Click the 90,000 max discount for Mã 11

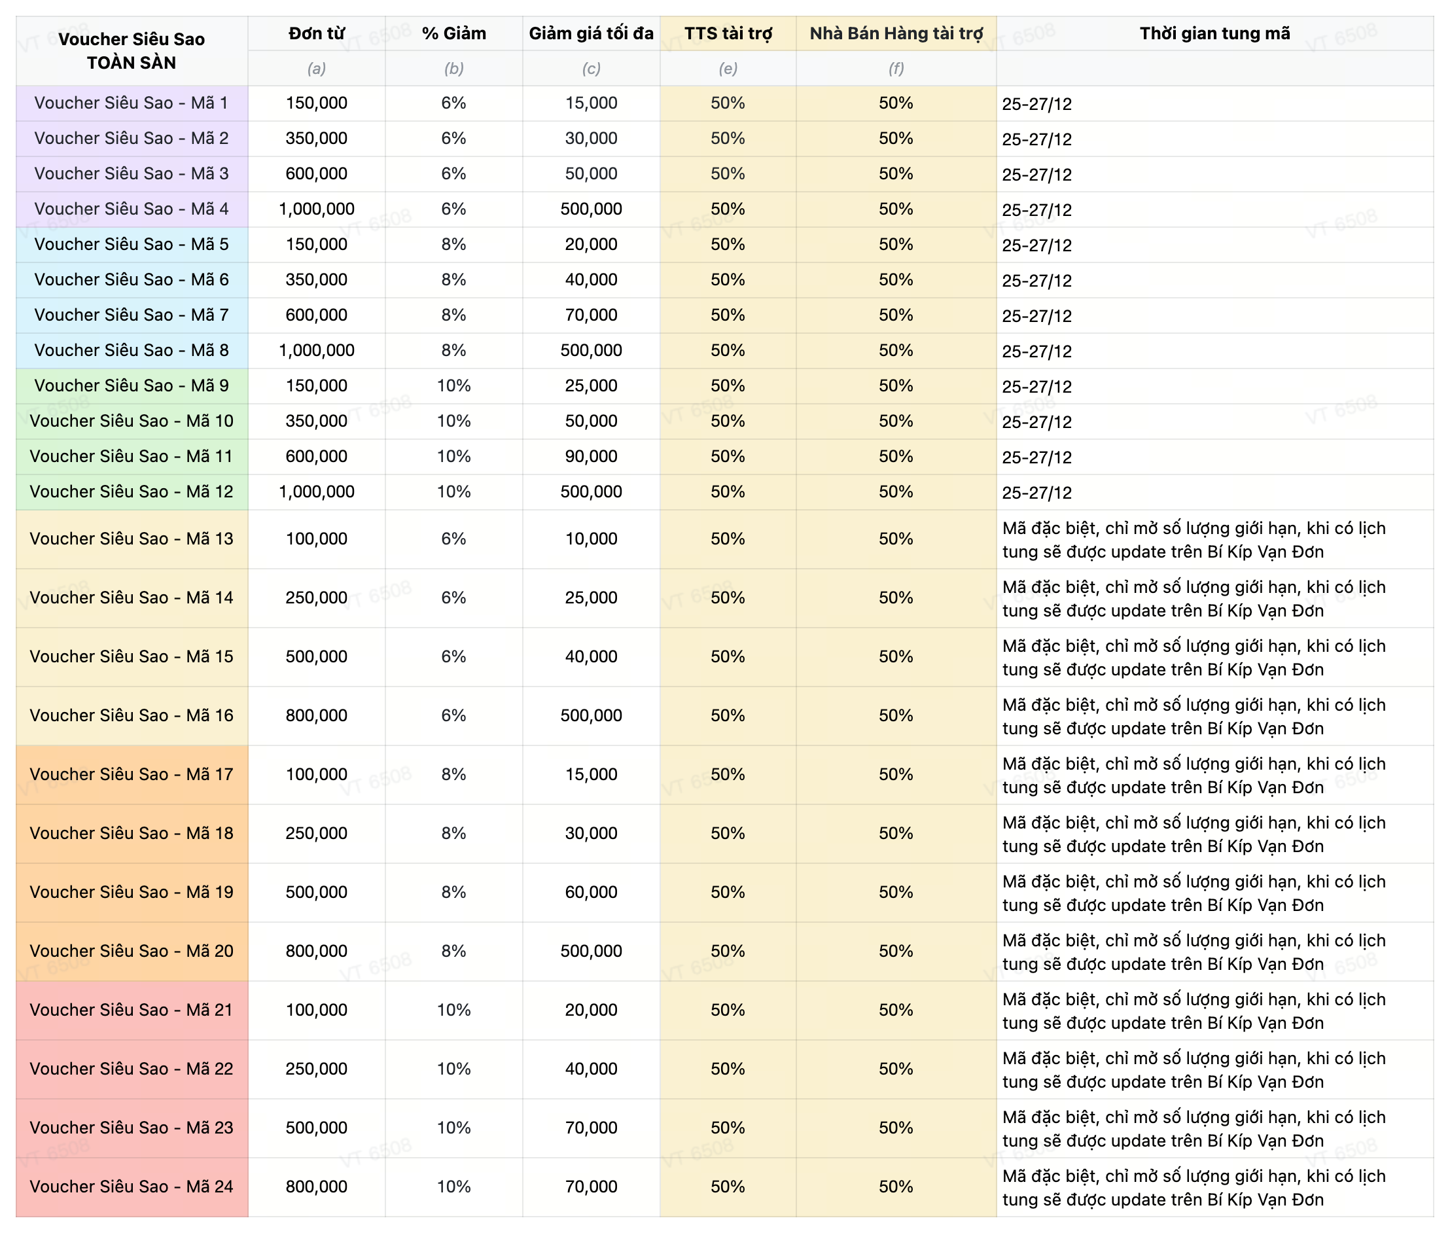590,456
